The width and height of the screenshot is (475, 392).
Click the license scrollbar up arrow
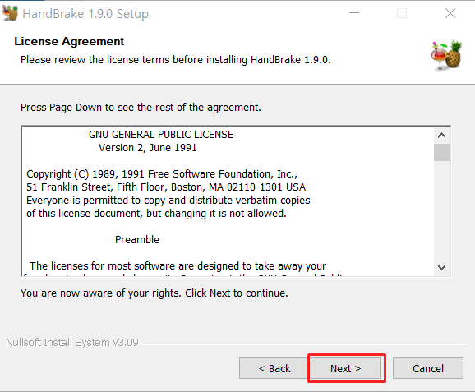(x=441, y=136)
